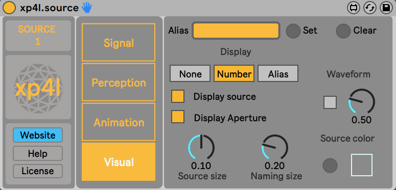Click the Website button
396x190 pixels.
point(38,135)
